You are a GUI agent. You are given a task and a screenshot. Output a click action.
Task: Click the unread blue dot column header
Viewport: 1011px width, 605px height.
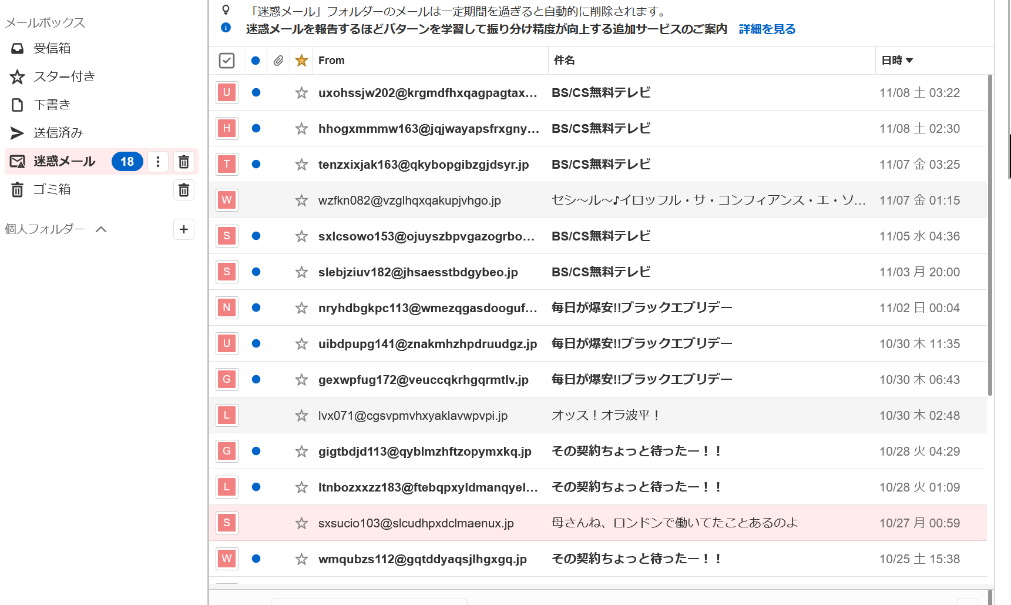coord(256,61)
